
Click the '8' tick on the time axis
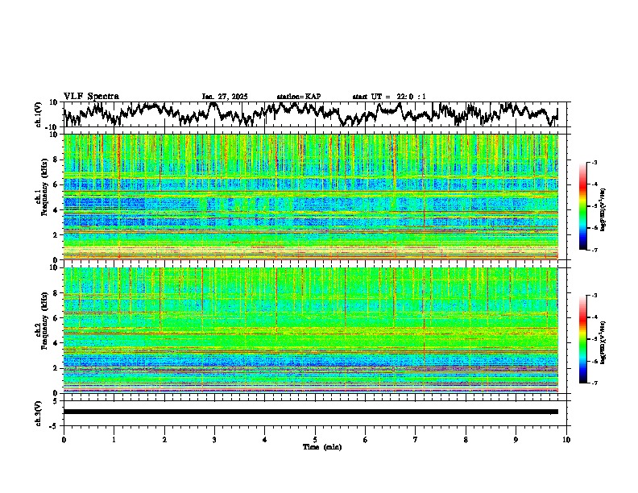pyautogui.click(x=466, y=440)
